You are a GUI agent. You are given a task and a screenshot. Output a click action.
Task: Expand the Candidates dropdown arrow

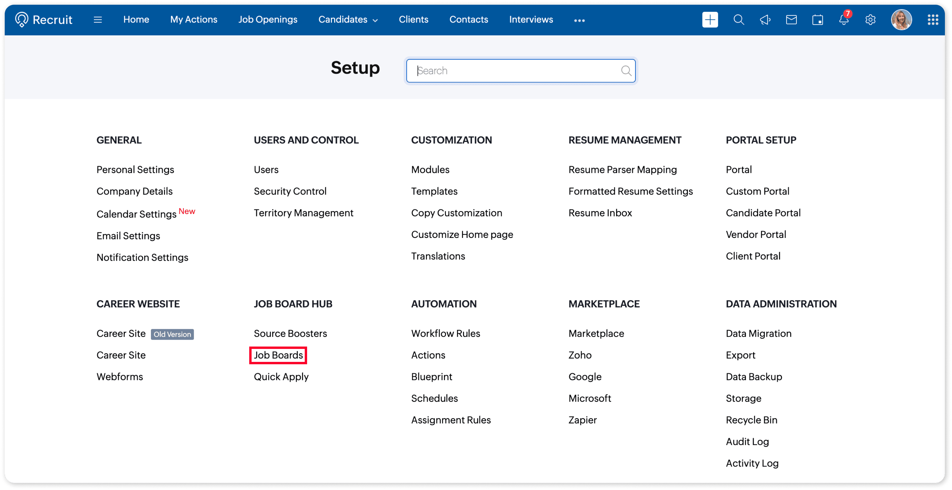[375, 21]
